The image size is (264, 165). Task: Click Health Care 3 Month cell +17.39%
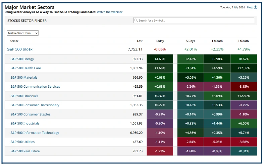(x=244, y=68)
